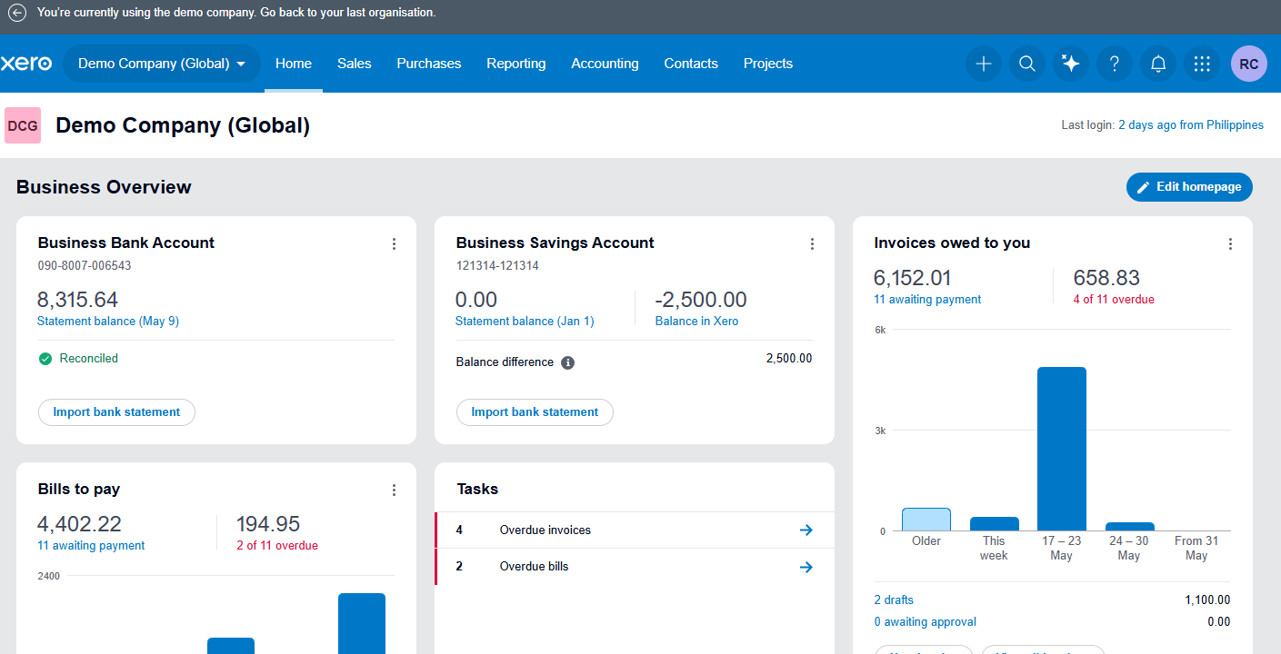Click the 658.83 overdue invoices amount
This screenshot has height=654, width=1281.
coord(1106,278)
